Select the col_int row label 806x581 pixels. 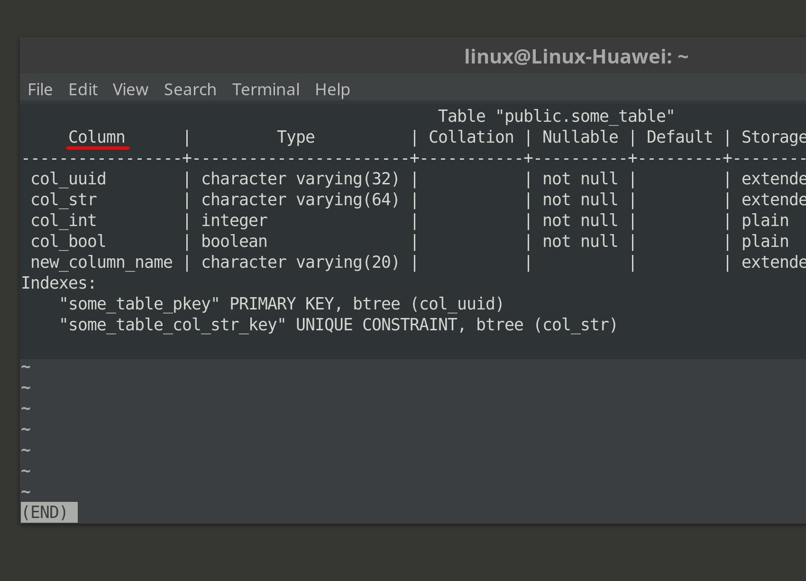[x=64, y=220]
